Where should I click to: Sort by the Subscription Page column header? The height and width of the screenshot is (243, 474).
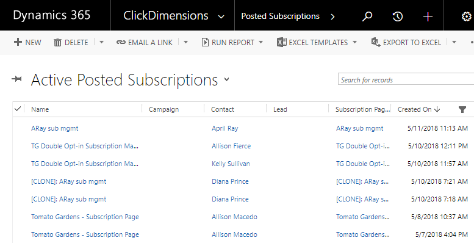[x=362, y=109]
